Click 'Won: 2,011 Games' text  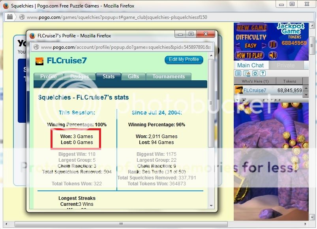click(156, 137)
